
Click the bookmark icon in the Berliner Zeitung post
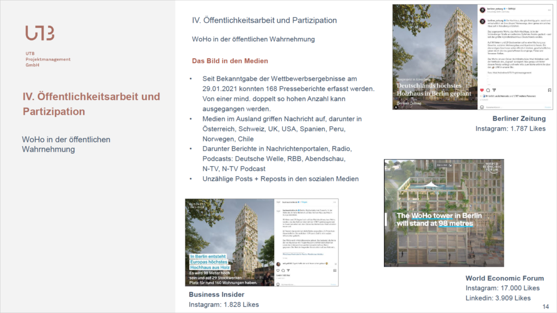point(549,90)
